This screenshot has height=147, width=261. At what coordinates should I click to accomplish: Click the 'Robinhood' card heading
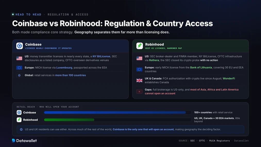[155, 44]
